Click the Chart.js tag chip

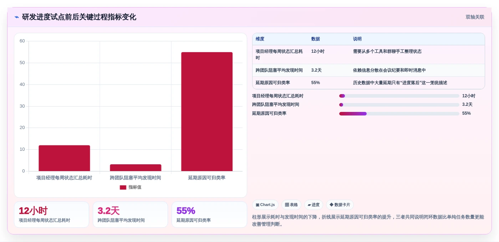point(265,205)
